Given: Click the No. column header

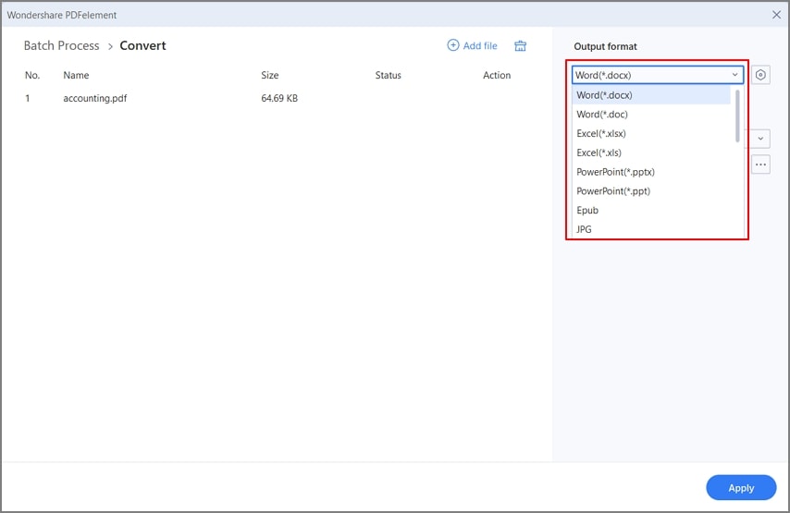Looking at the screenshot, I should coord(32,75).
